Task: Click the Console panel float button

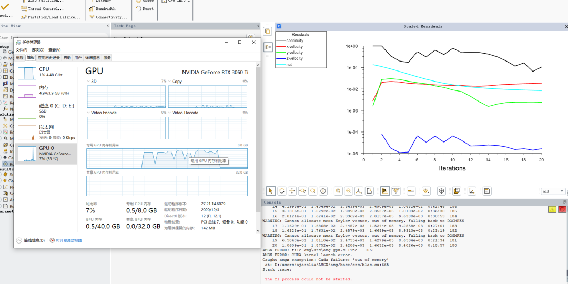Action: 565,202
